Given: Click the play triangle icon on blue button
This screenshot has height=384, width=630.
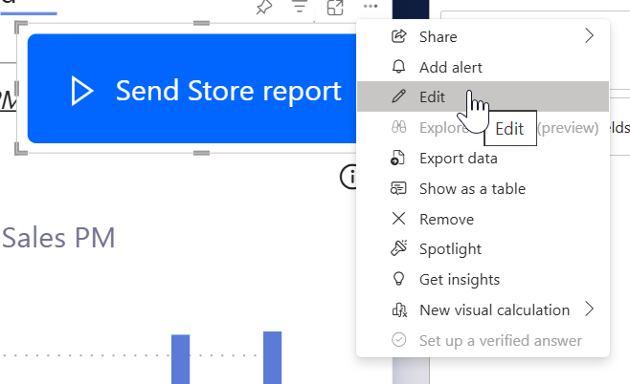Looking at the screenshot, I should click(x=82, y=91).
